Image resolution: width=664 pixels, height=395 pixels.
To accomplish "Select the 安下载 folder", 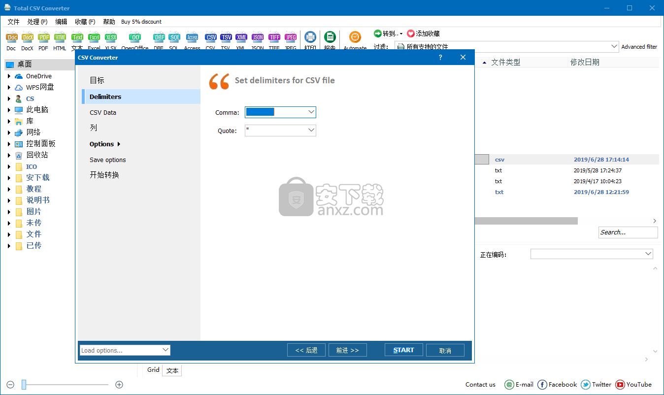I will point(38,178).
